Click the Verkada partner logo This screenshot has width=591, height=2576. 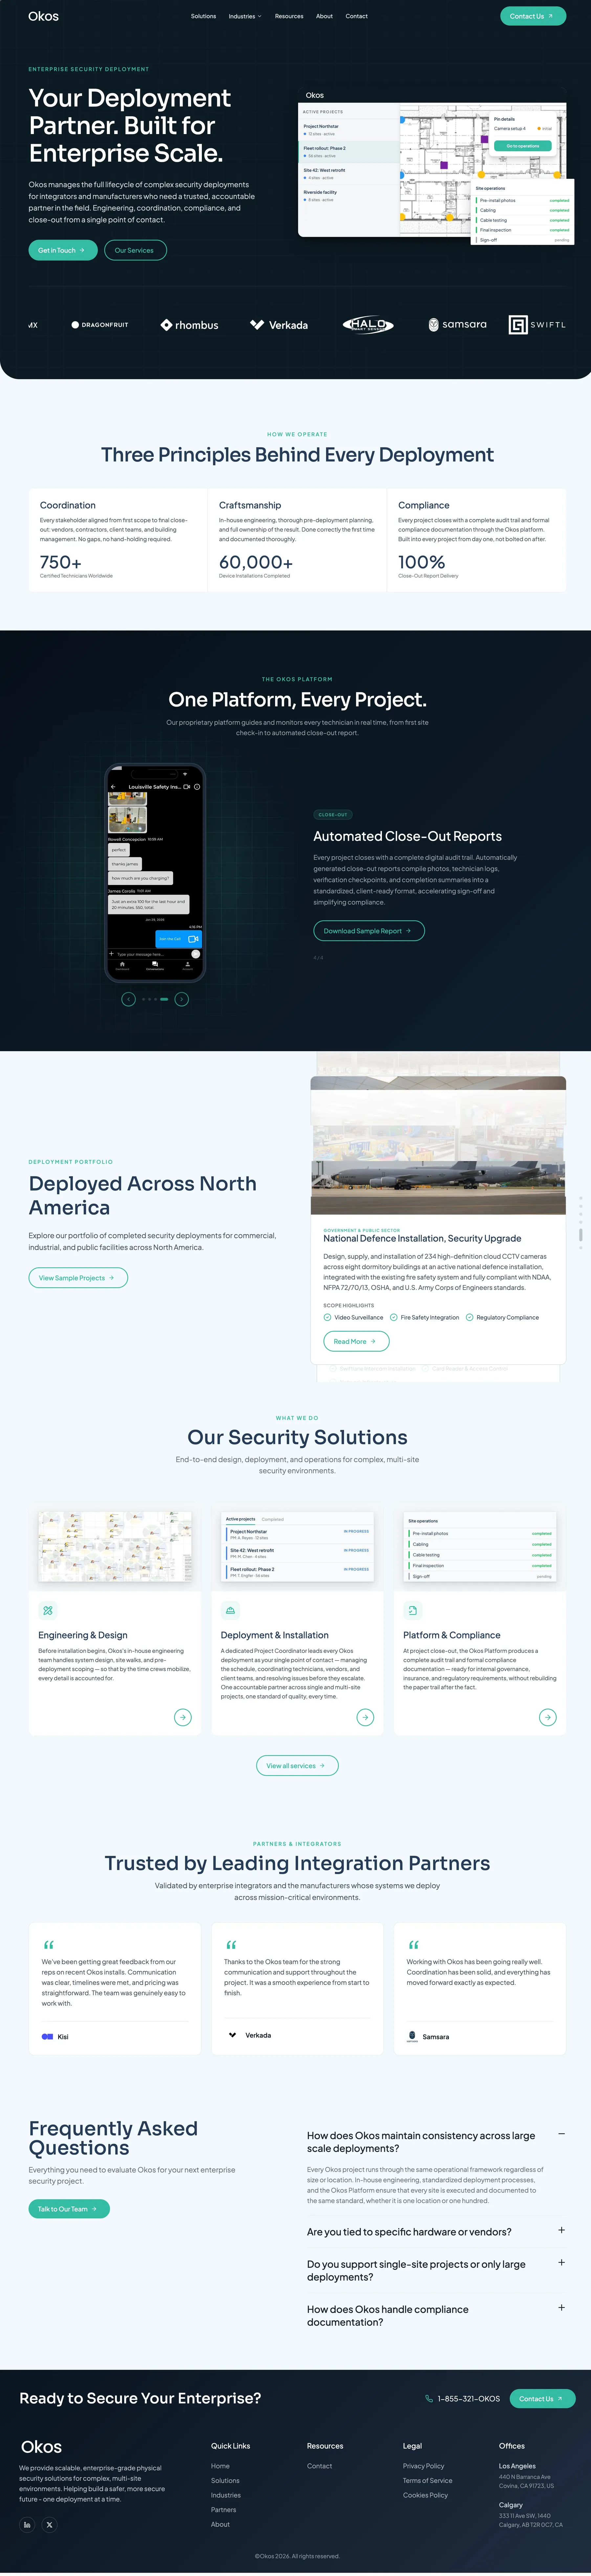point(279,325)
